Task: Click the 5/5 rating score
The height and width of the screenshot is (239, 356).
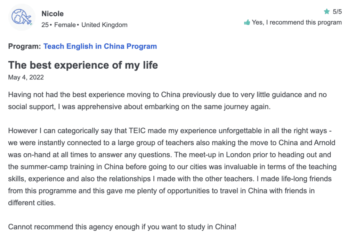Action: pyautogui.click(x=337, y=11)
